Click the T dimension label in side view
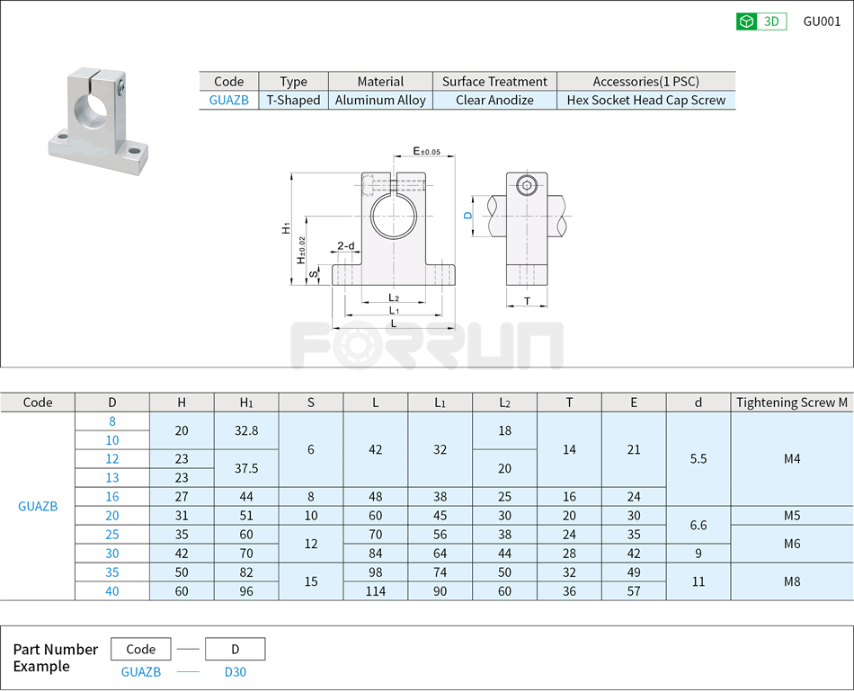The height and width of the screenshot is (691, 854). click(527, 301)
